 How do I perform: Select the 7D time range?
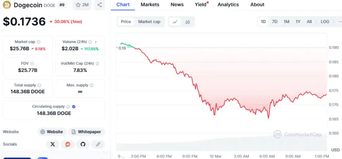coord(274,22)
